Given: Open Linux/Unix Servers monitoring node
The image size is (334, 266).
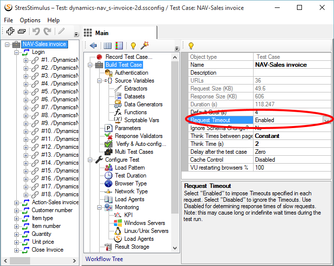Looking at the screenshot, I should click(147, 231).
